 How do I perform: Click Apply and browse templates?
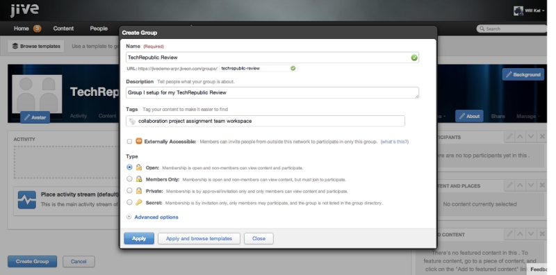tap(199, 238)
